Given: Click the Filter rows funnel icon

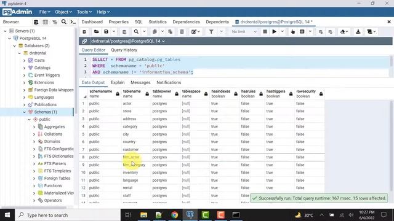Looking at the screenshot, I should click(211, 31).
